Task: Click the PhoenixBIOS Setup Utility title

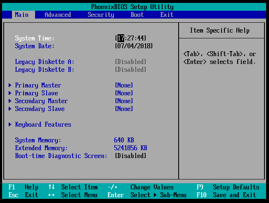Action: pyautogui.click(x=132, y=7)
